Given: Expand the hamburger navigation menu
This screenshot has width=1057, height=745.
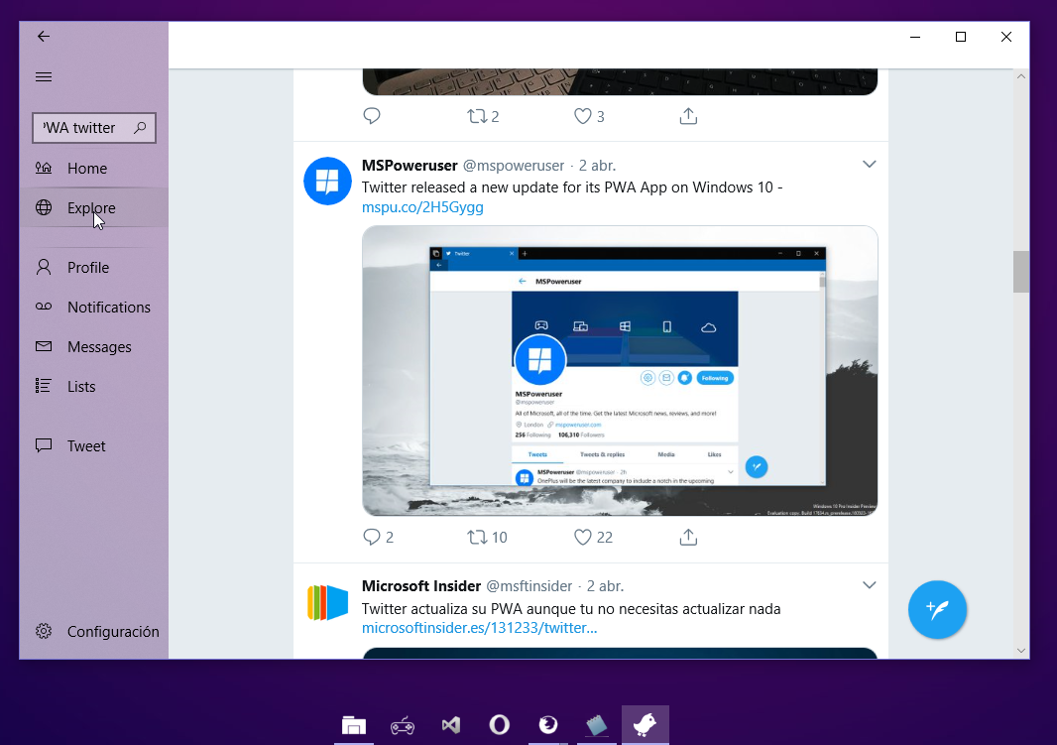Looking at the screenshot, I should (x=43, y=76).
